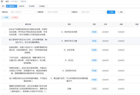Screen dimensions: 140x95
Task: Click the answer 'A、综合性安全检查'
Action: 69,32
